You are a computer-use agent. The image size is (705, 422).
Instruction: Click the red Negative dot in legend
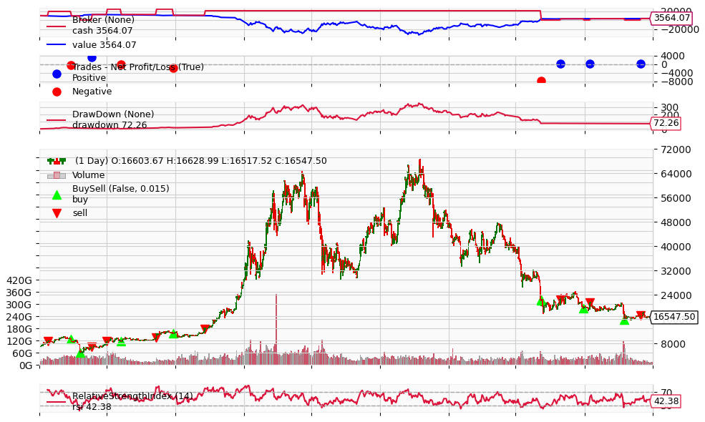[57, 92]
